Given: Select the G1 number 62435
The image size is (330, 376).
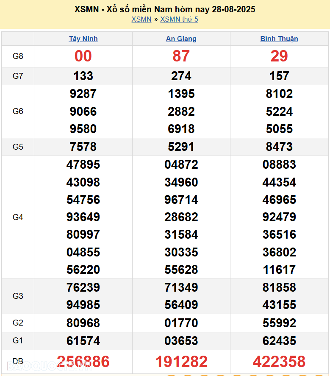Looking at the screenshot, I should pos(279,341).
